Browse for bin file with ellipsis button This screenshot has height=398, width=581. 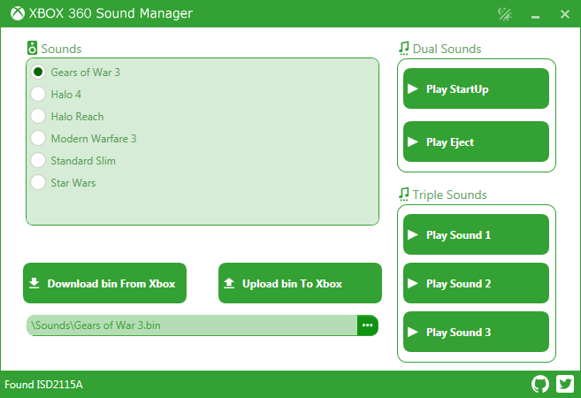[x=368, y=325]
